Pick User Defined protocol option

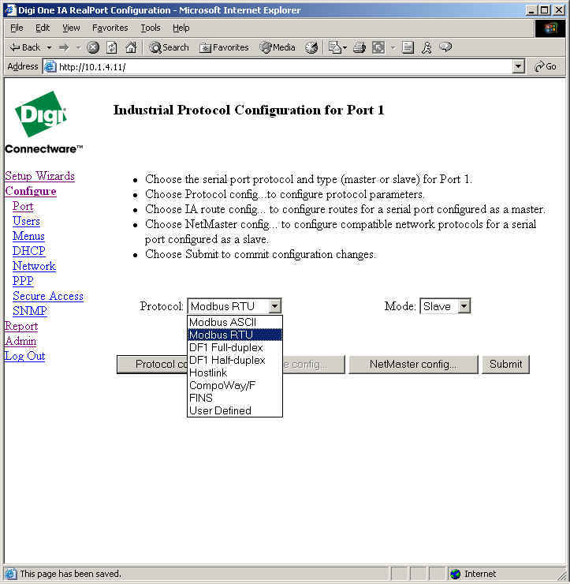point(221,410)
